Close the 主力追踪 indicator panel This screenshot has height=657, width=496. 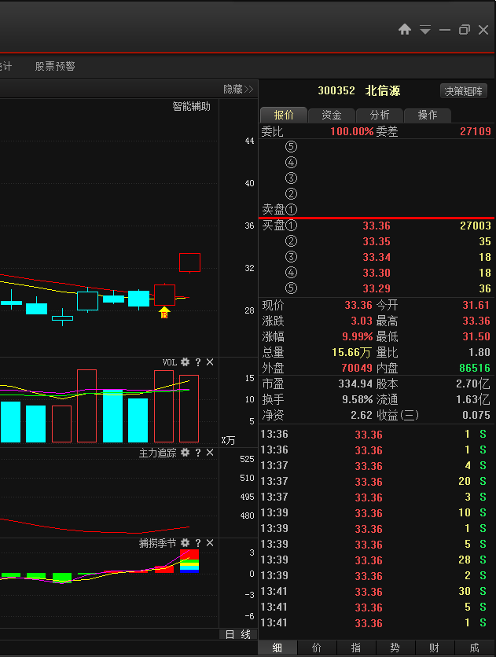tap(210, 453)
